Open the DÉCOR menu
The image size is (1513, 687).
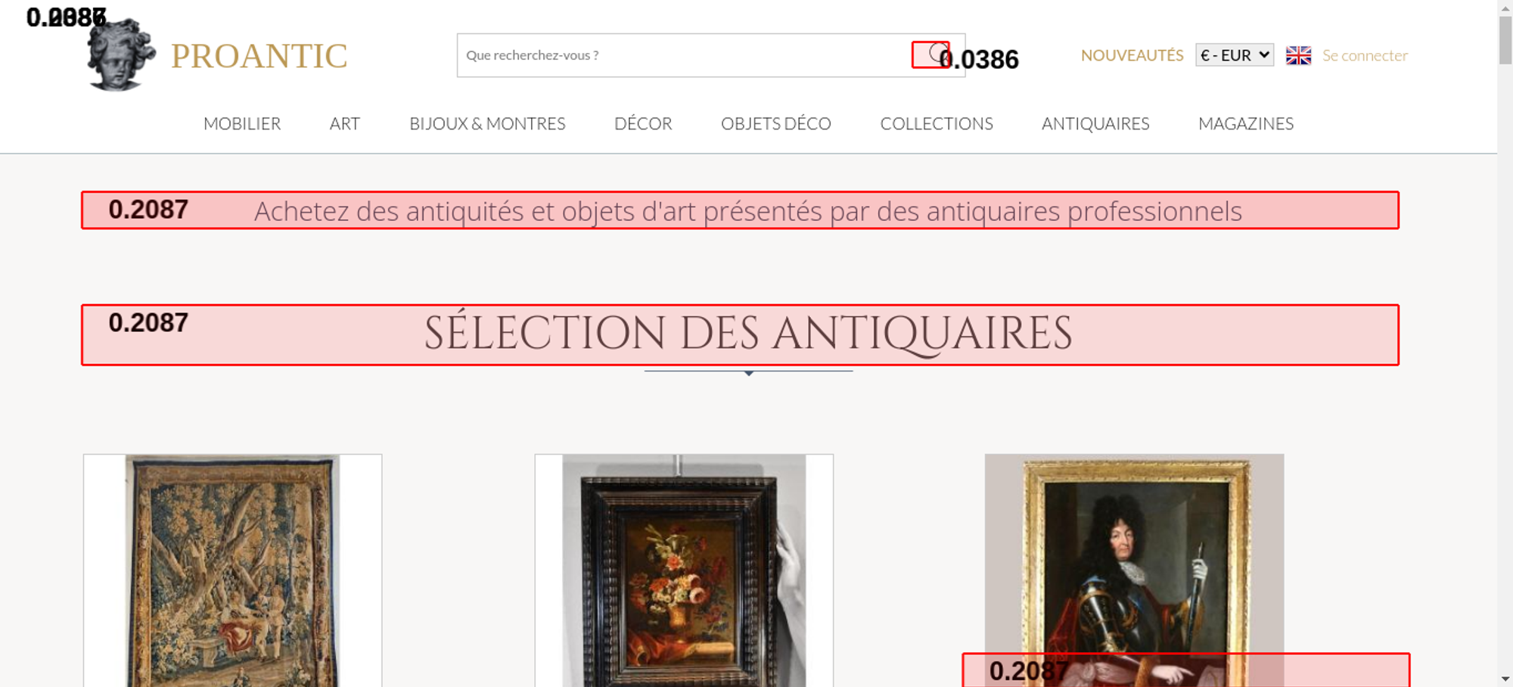(643, 123)
